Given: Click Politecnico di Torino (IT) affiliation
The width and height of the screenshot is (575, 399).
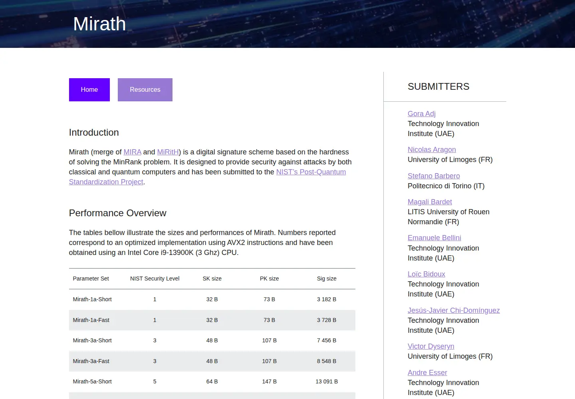Looking at the screenshot, I should [446, 186].
